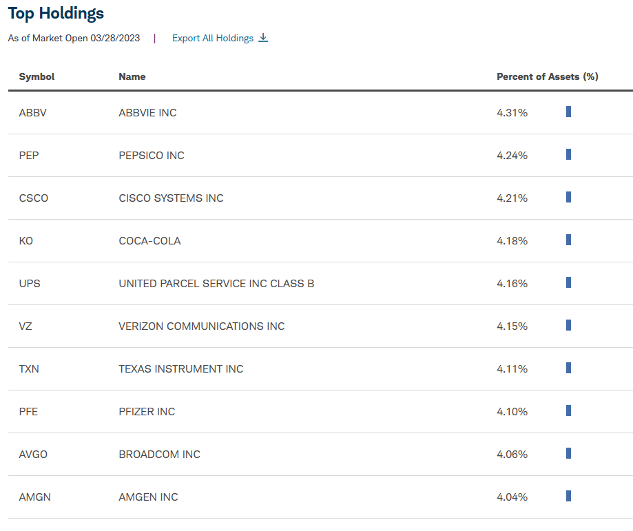Image resolution: width=633 pixels, height=531 pixels.
Task: Click the BROADCOM INC name
Action: point(160,455)
